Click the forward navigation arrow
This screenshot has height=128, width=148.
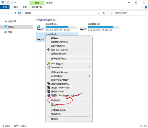click(x=8, y=13)
